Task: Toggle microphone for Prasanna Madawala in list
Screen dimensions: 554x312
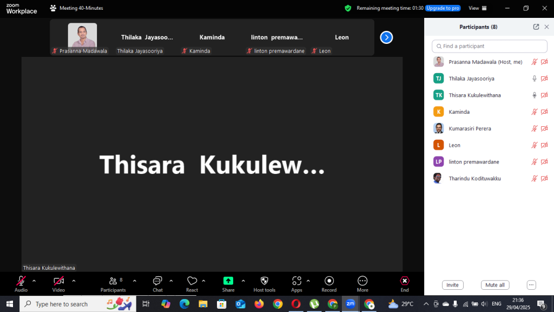Action: (534, 62)
